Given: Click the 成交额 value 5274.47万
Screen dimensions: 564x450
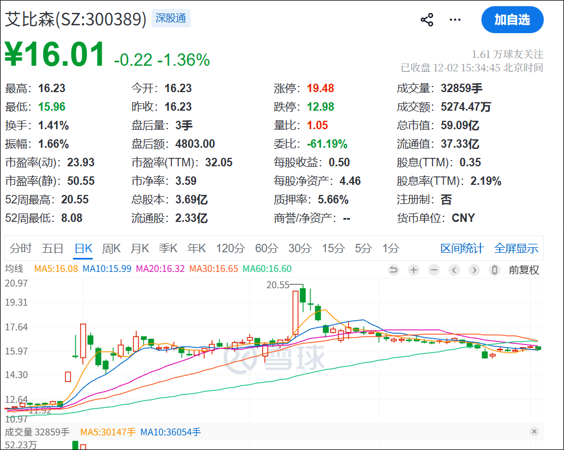Looking at the screenshot, I should click(466, 107).
